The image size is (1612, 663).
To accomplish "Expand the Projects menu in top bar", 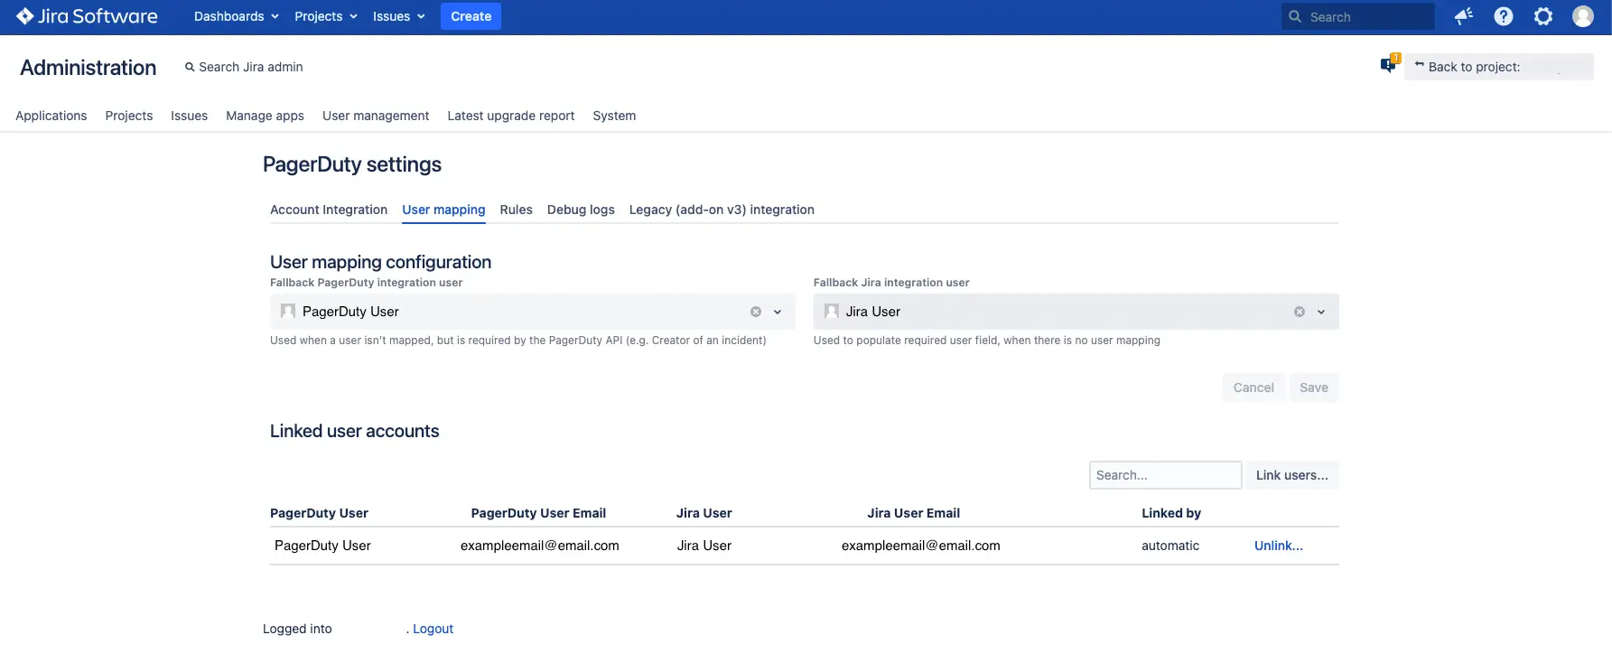I will tap(326, 16).
